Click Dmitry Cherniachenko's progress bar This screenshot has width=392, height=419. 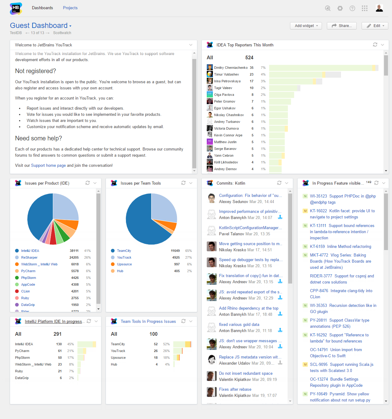click(323, 68)
